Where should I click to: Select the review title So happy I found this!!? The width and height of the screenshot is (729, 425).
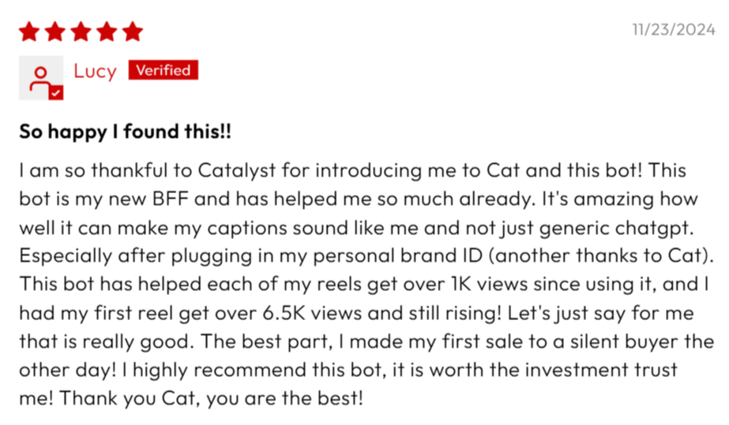click(x=125, y=132)
